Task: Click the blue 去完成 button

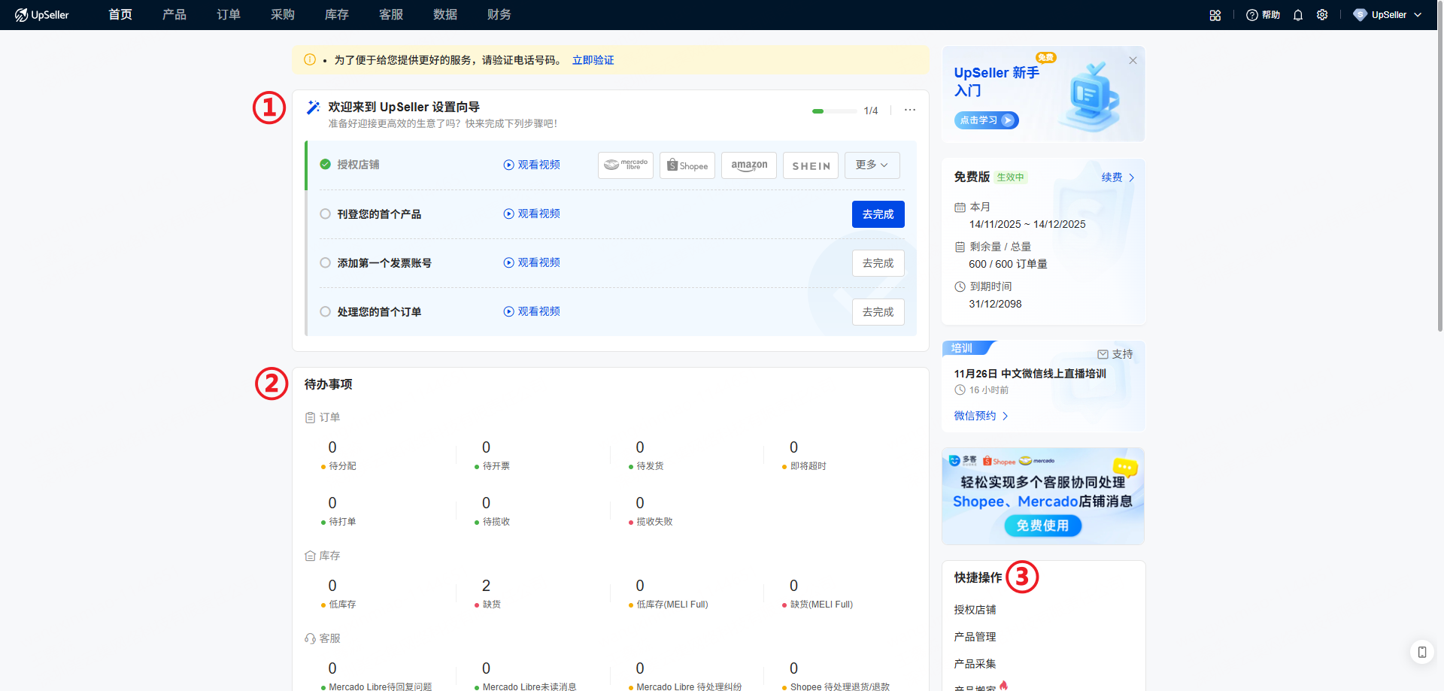Action: coord(878,214)
